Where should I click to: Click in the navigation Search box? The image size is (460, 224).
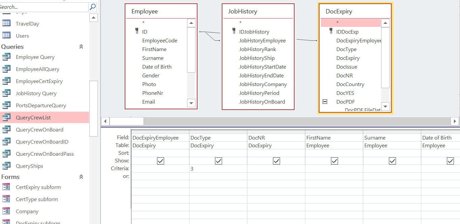pos(44,7)
